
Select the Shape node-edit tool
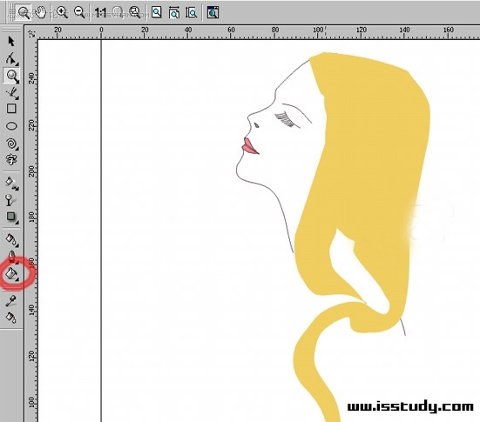point(11,58)
